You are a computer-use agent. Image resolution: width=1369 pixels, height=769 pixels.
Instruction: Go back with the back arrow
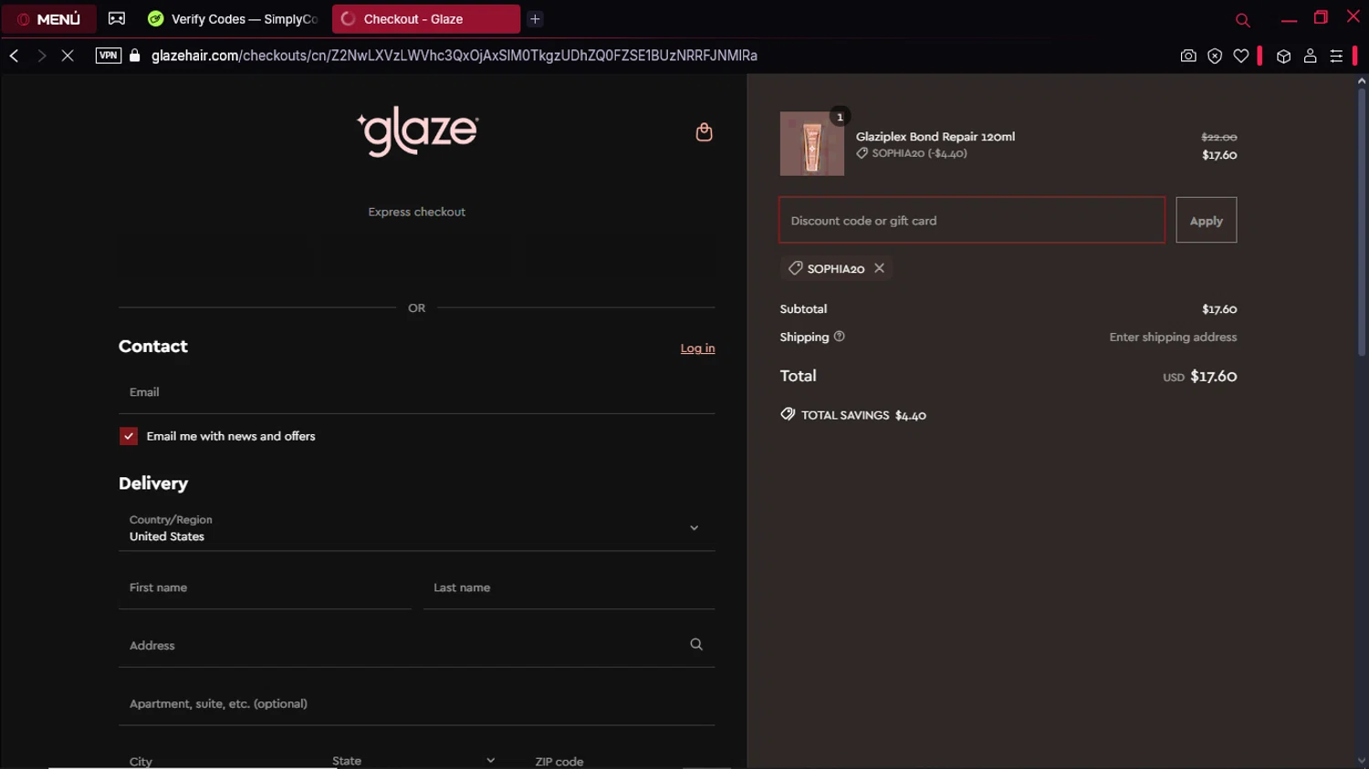point(15,56)
